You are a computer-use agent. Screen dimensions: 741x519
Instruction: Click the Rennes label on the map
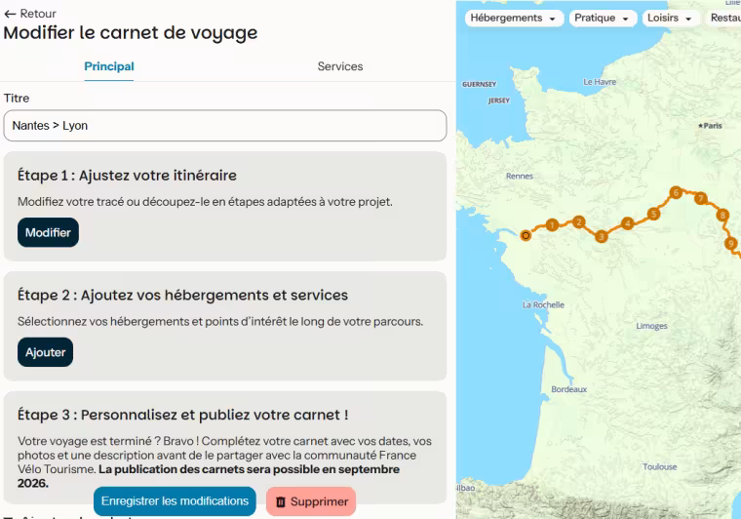click(x=520, y=176)
